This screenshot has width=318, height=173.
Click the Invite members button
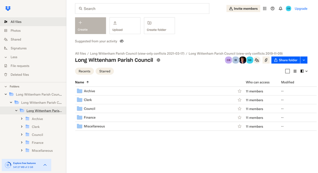click(243, 8)
